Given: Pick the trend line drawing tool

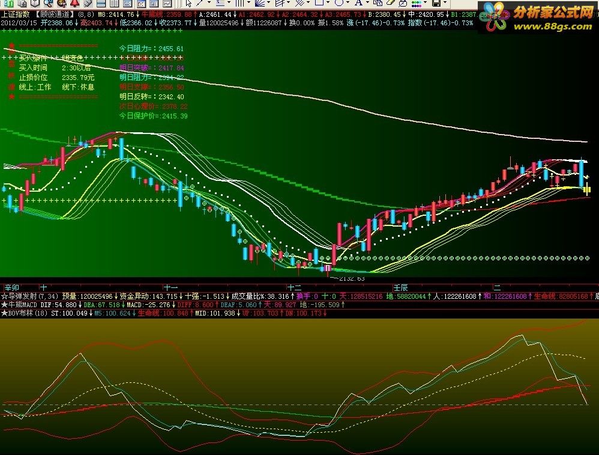Looking at the screenshot, I should 199,3.
